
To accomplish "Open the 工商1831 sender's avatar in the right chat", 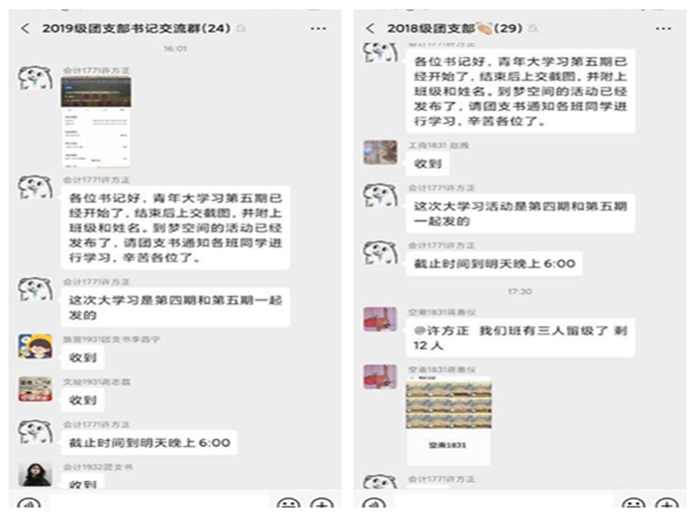I will (x=380, y=153).
